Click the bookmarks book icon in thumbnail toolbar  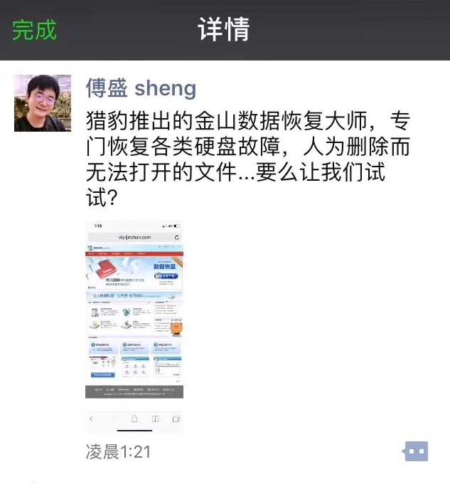pyautogui.click(x=156, y=419)
